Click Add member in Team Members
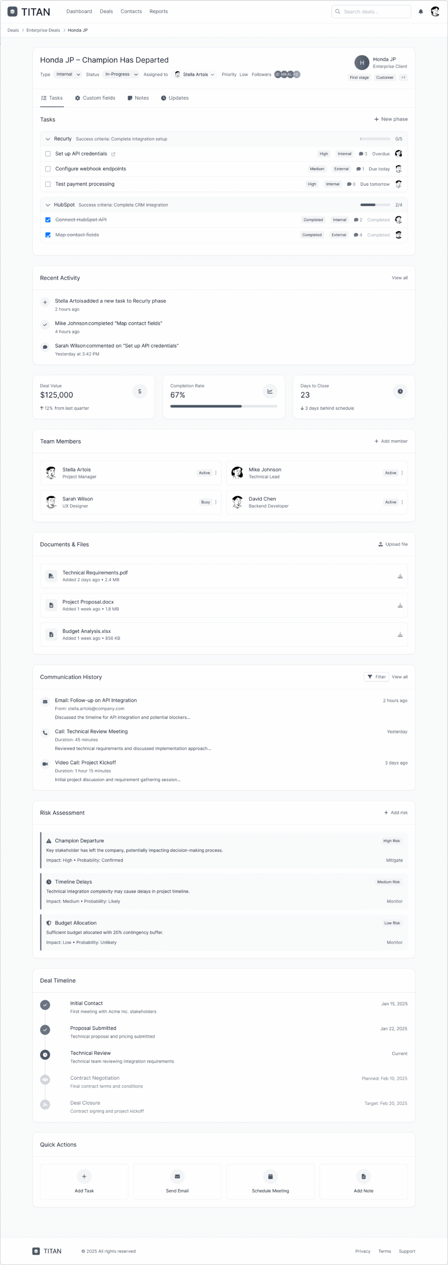Image resolution: width=448 pixels, height=1265 pixels. 391,441
